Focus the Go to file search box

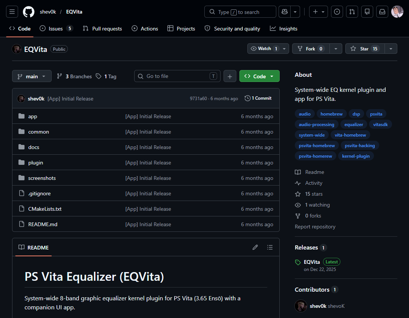pyautogui.click(x=178, y=76)
